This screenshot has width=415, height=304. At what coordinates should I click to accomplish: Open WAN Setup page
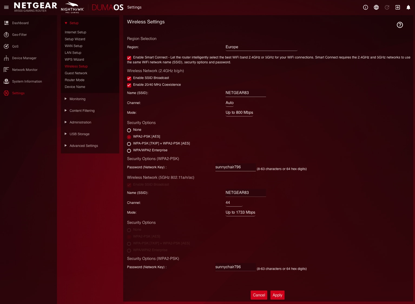(74, 46)
